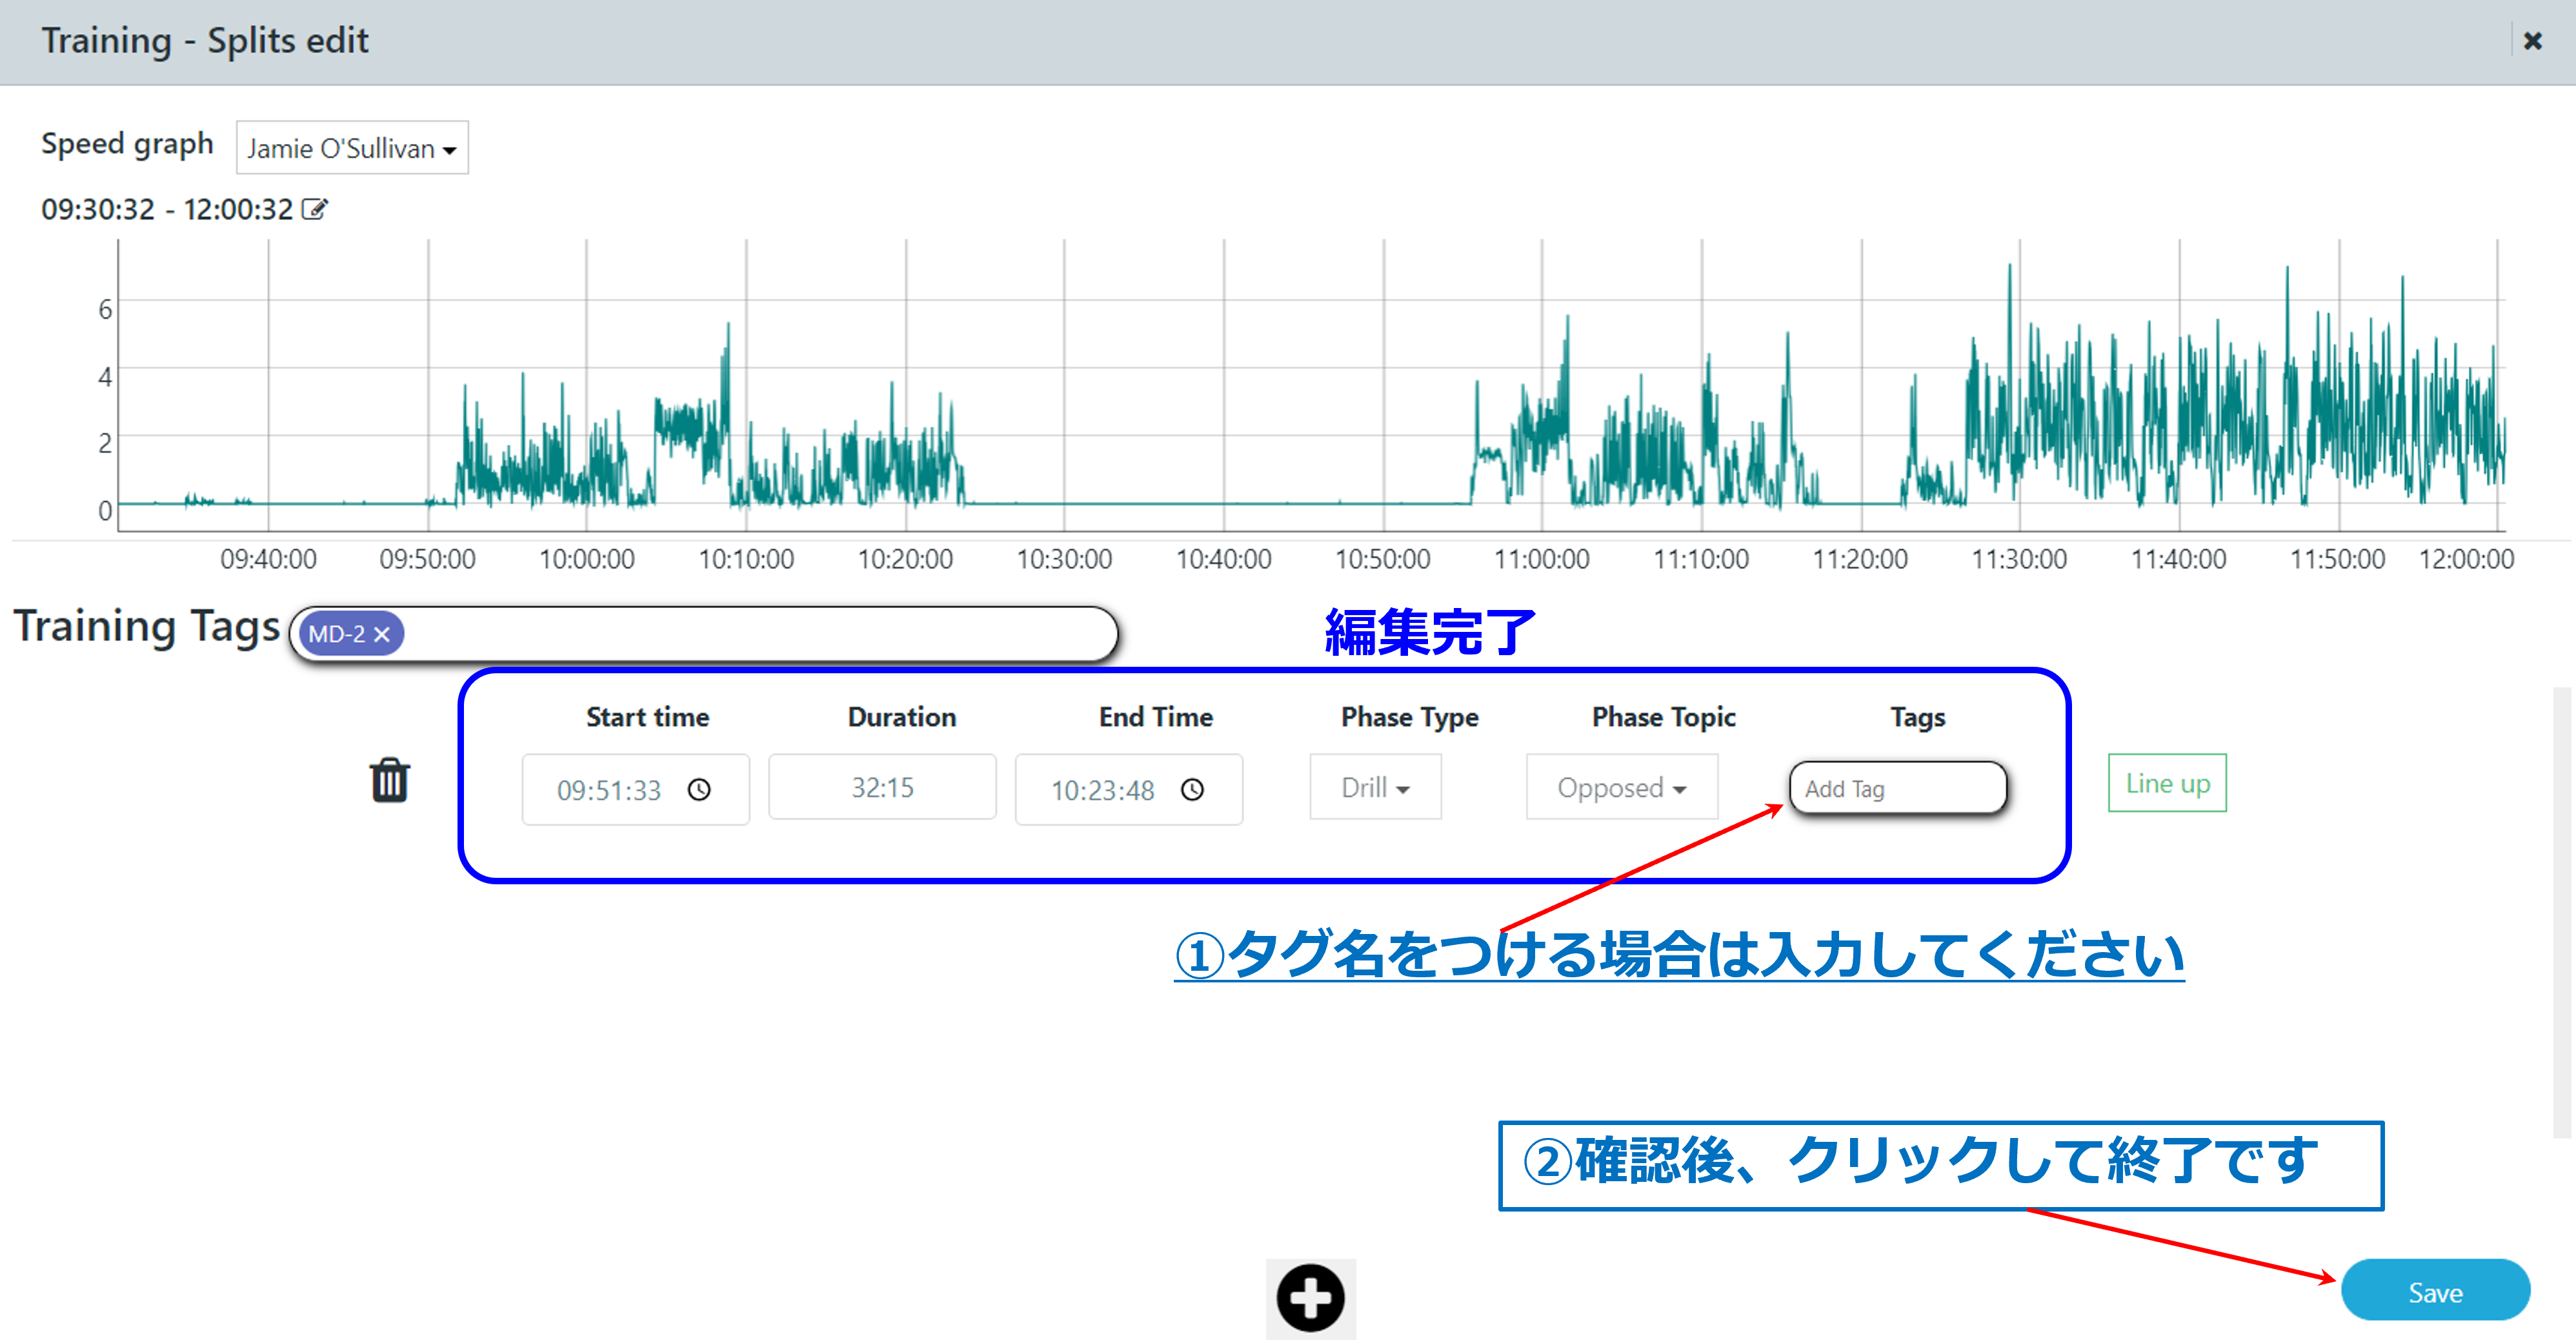The width and height of the screenshot is (2576, 1340).
Task: Click the Duration field 32:15
Action: click(x=882, y=787)
